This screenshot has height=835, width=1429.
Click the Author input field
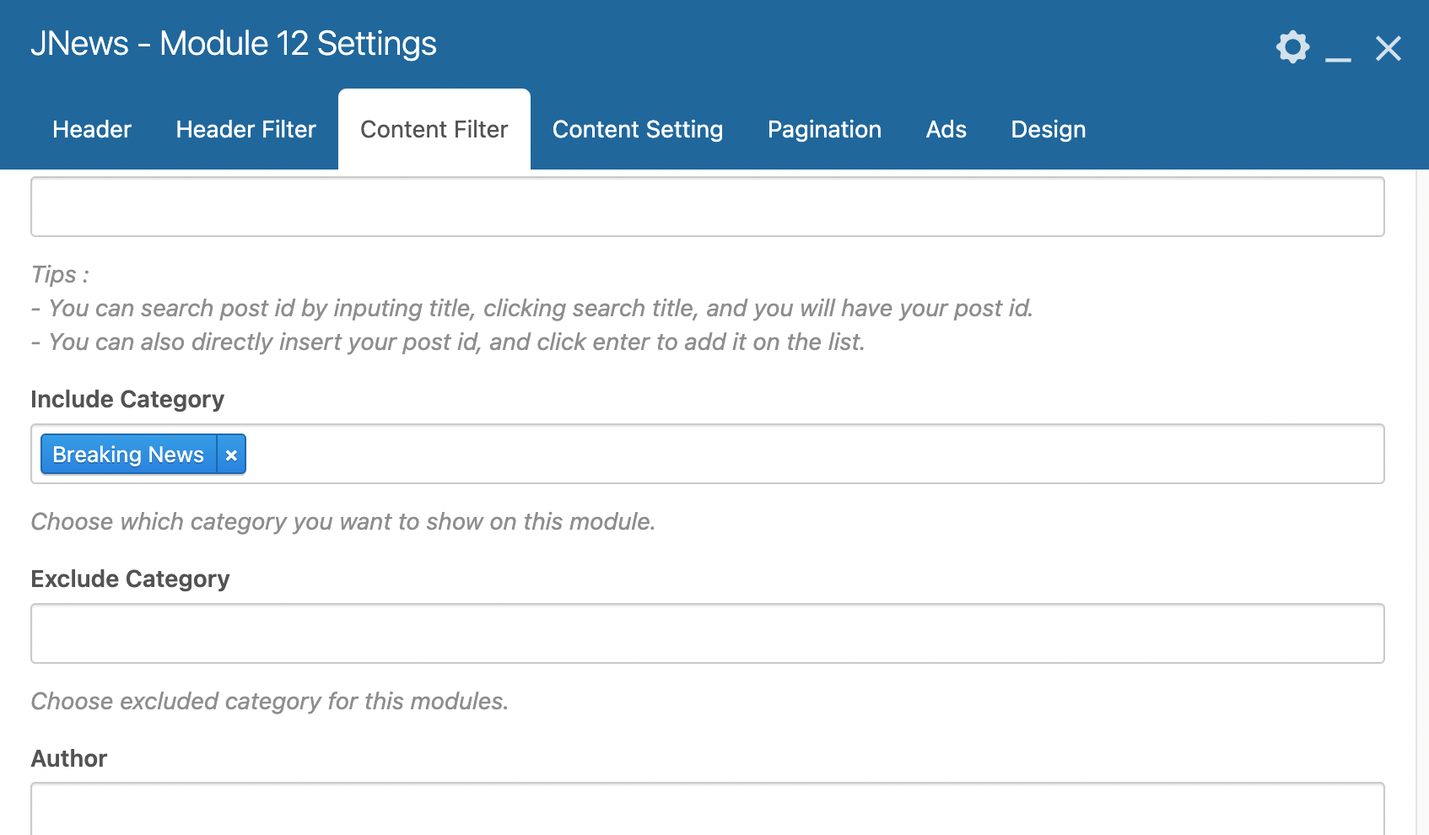click(x=708, y=809)
